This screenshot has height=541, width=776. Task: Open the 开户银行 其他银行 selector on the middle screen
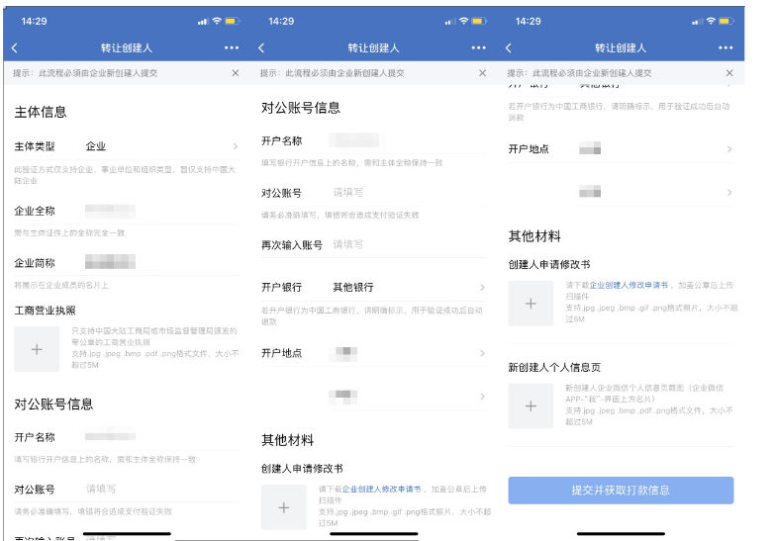pos(374,288)
